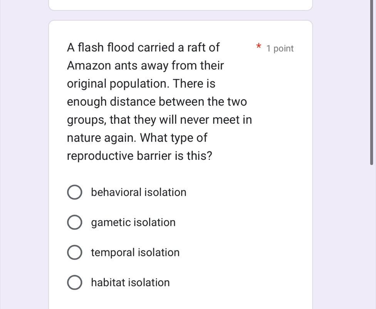
Task: Click the habitat isolation answer label
Action: (130, 282)
